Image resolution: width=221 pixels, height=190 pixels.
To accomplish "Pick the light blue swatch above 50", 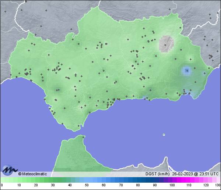I will pyautogui.click(x=86, y=180).
